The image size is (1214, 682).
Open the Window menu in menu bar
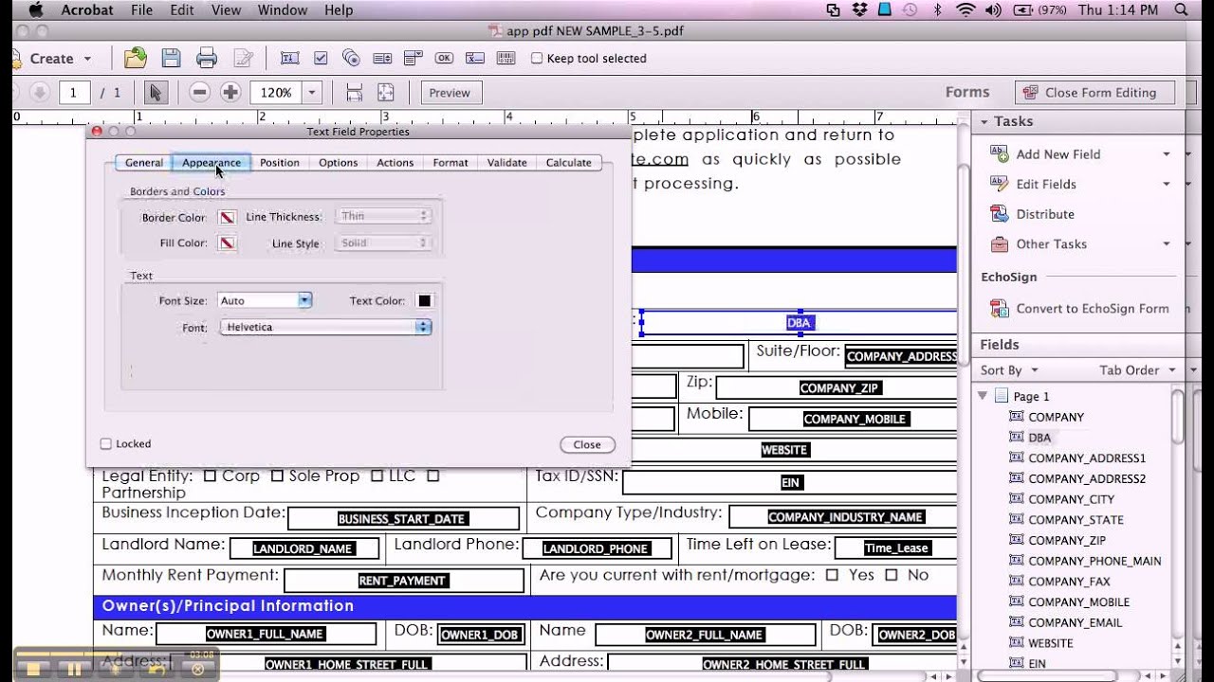283,10
